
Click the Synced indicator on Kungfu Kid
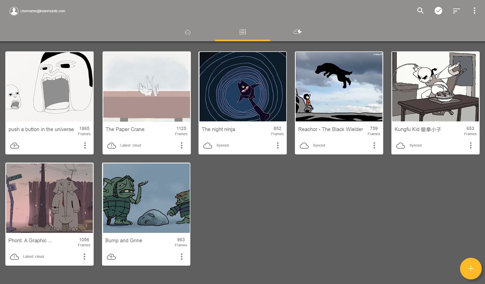tap(401, 145)
